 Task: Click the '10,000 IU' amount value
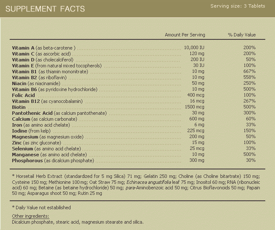click(194, 47)
